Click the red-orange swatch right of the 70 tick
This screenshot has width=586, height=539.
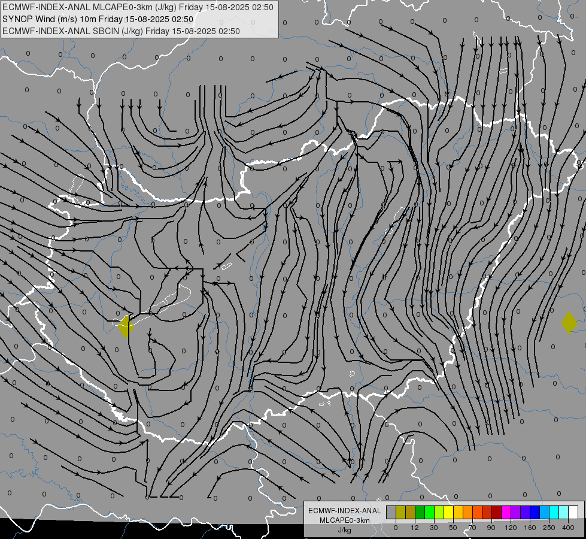(x=477, y=512)
